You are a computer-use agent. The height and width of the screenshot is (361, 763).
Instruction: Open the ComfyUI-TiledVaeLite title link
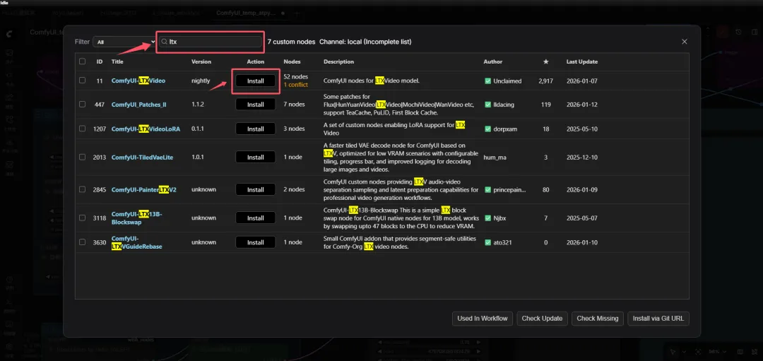(x=142, y=157)
